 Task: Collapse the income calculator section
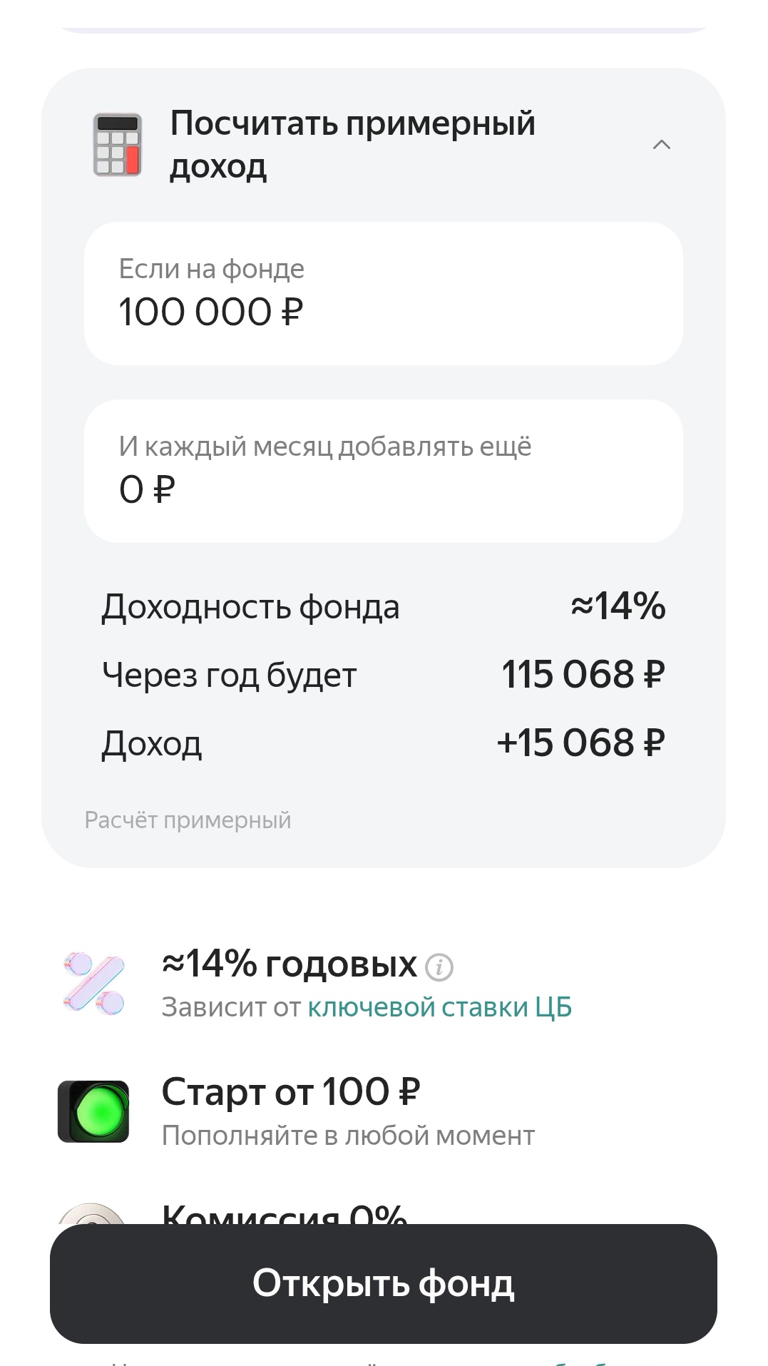click(661, 145)
